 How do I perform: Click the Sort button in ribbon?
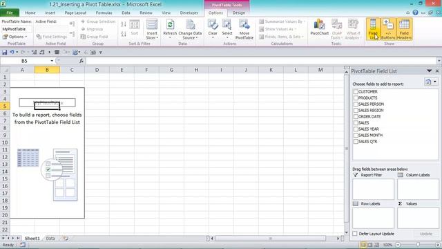135,28
